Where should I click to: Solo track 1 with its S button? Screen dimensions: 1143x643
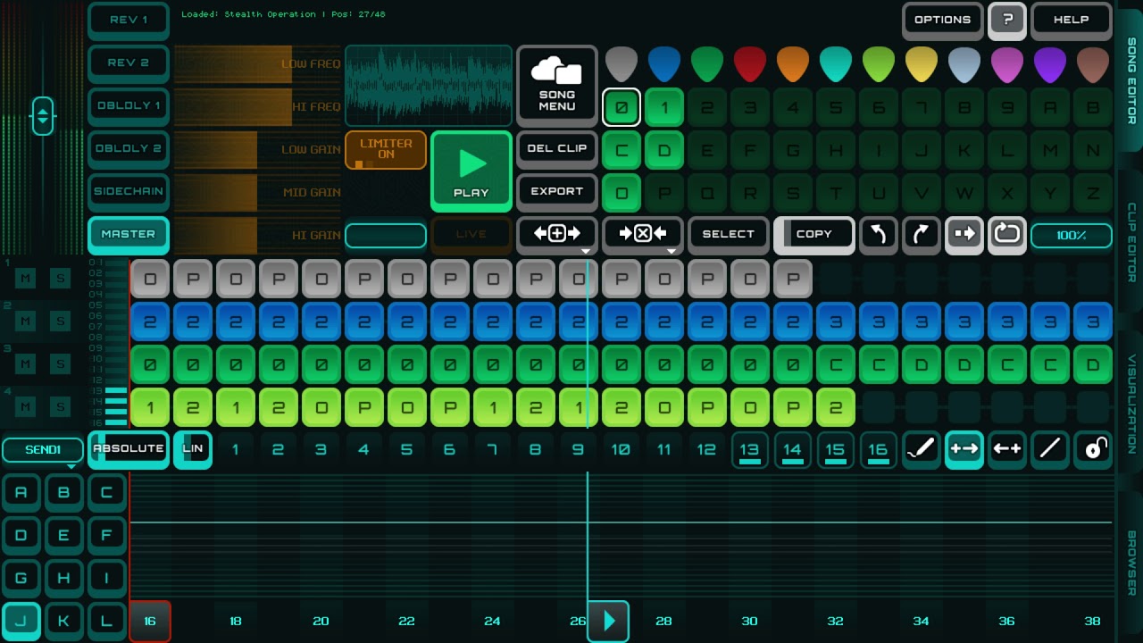(62, 279)
